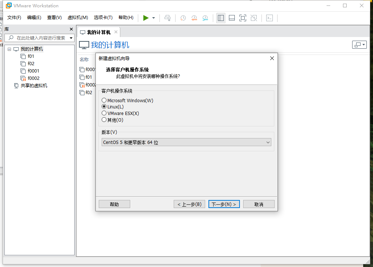The image size is (373, 267).
Task: Click the Unity mode toolbar icon
Action: coord(254,18)
